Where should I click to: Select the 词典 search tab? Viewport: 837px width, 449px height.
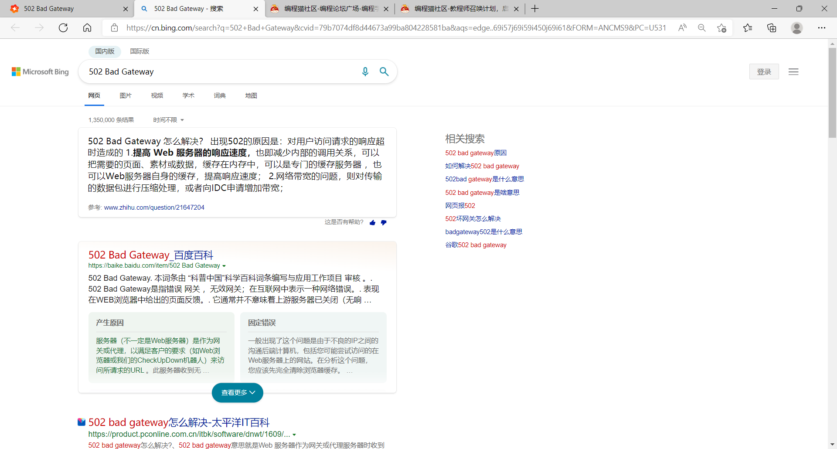[220, 95]
